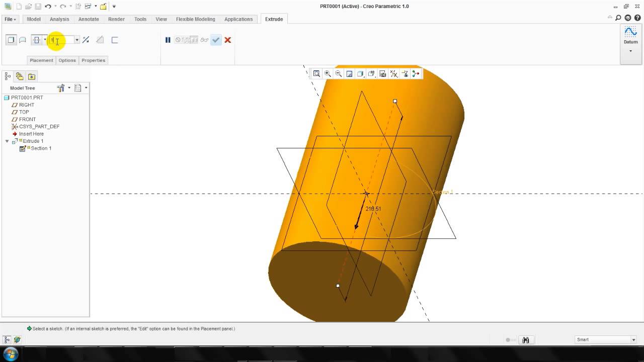Toggle extrude as surface
This screenshot has width=644, height=362.
23,40
